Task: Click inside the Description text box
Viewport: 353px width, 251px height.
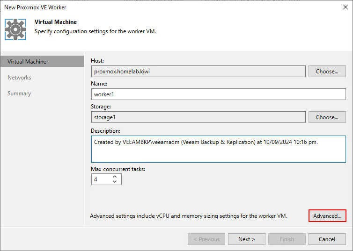Action: click(x=218, y=149)
